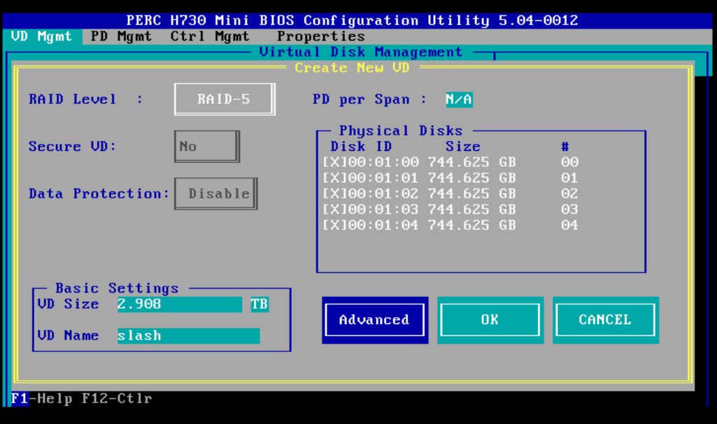The height and width of the screenshot is (424, 717).
Task: Click the disk number 03 in the # column
Action: (x=570, y=210)
